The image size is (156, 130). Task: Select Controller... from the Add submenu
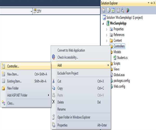coord(13,66)
